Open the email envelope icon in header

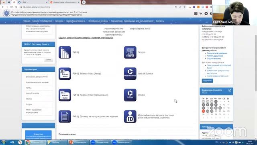click(196, 13)
